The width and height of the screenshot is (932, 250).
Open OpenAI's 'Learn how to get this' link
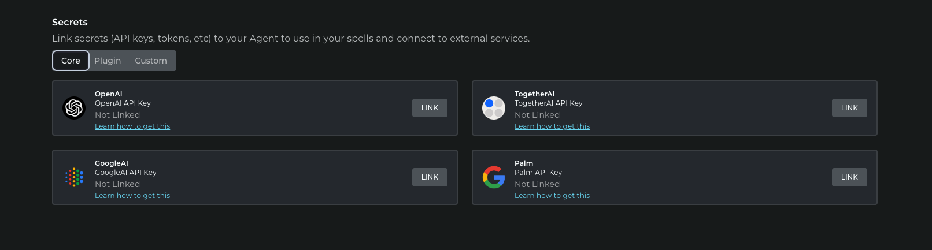(132, 126)
